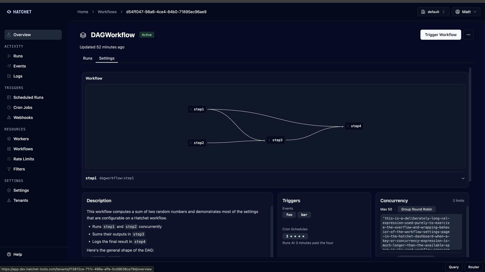Click the Events activity icon in sidebar
Viewport: 485px width, 272px height.
(9, 66)
